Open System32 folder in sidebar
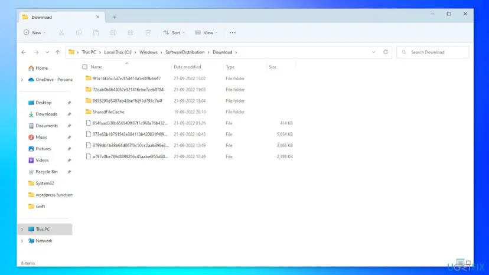 [x=41, y=184]
